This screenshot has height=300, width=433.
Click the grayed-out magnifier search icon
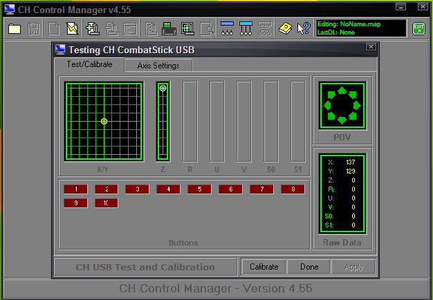click(207, 29)
